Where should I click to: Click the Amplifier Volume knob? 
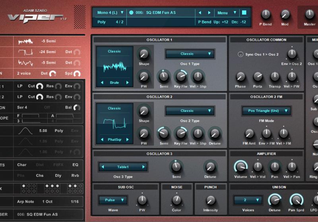240,166
